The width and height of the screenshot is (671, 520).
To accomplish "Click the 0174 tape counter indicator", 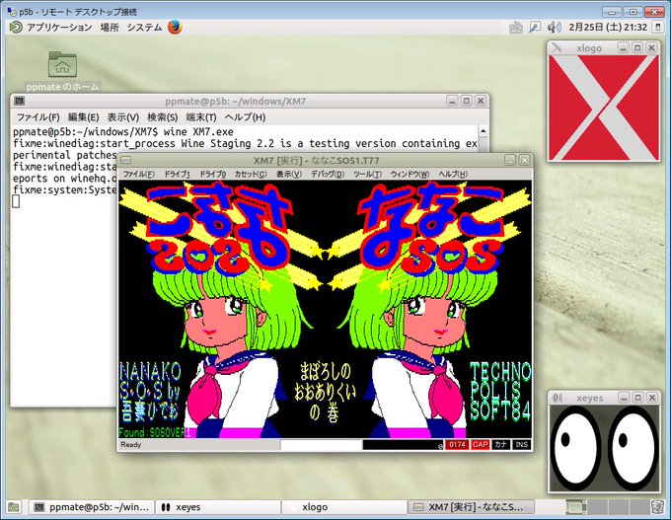I will click(x=457, y=445).
